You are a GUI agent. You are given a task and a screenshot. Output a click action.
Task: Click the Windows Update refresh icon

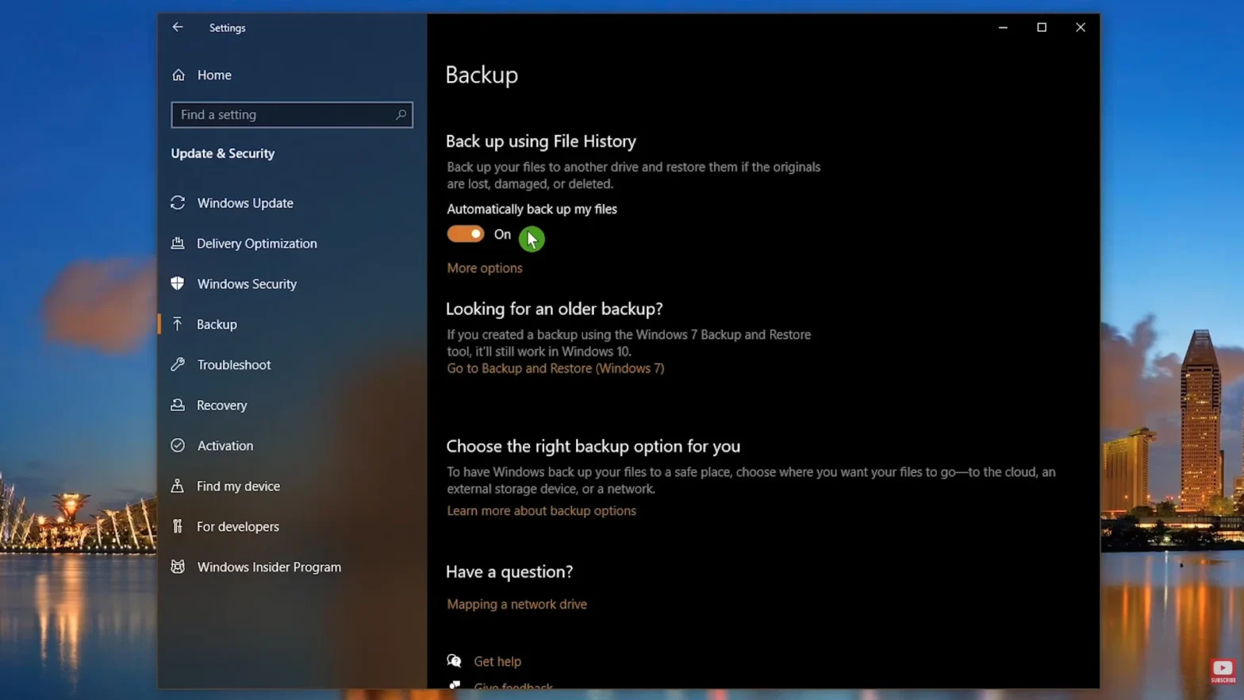tap(178, 202)
